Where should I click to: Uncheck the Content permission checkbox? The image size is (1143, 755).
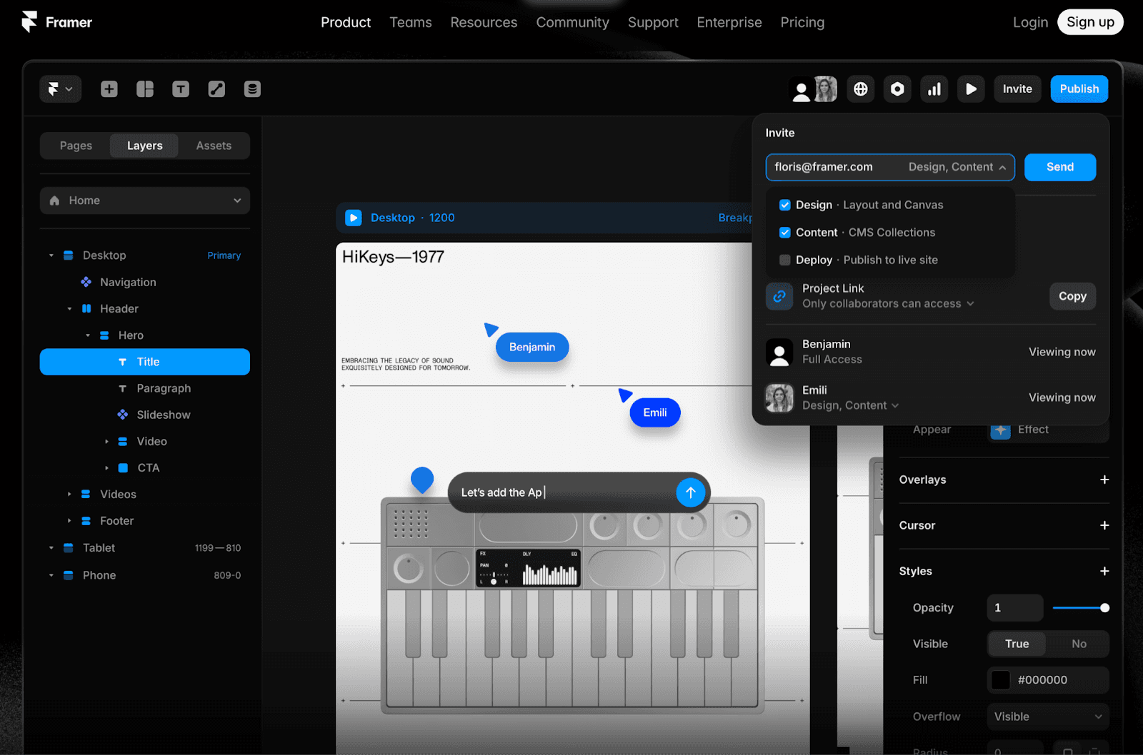point(784,233)
